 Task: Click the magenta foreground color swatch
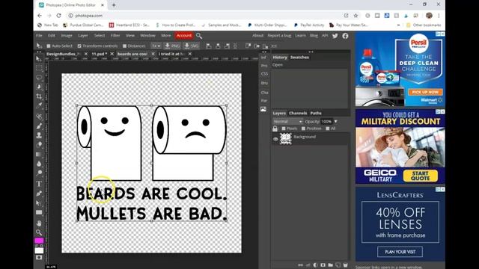pos(39,241)
